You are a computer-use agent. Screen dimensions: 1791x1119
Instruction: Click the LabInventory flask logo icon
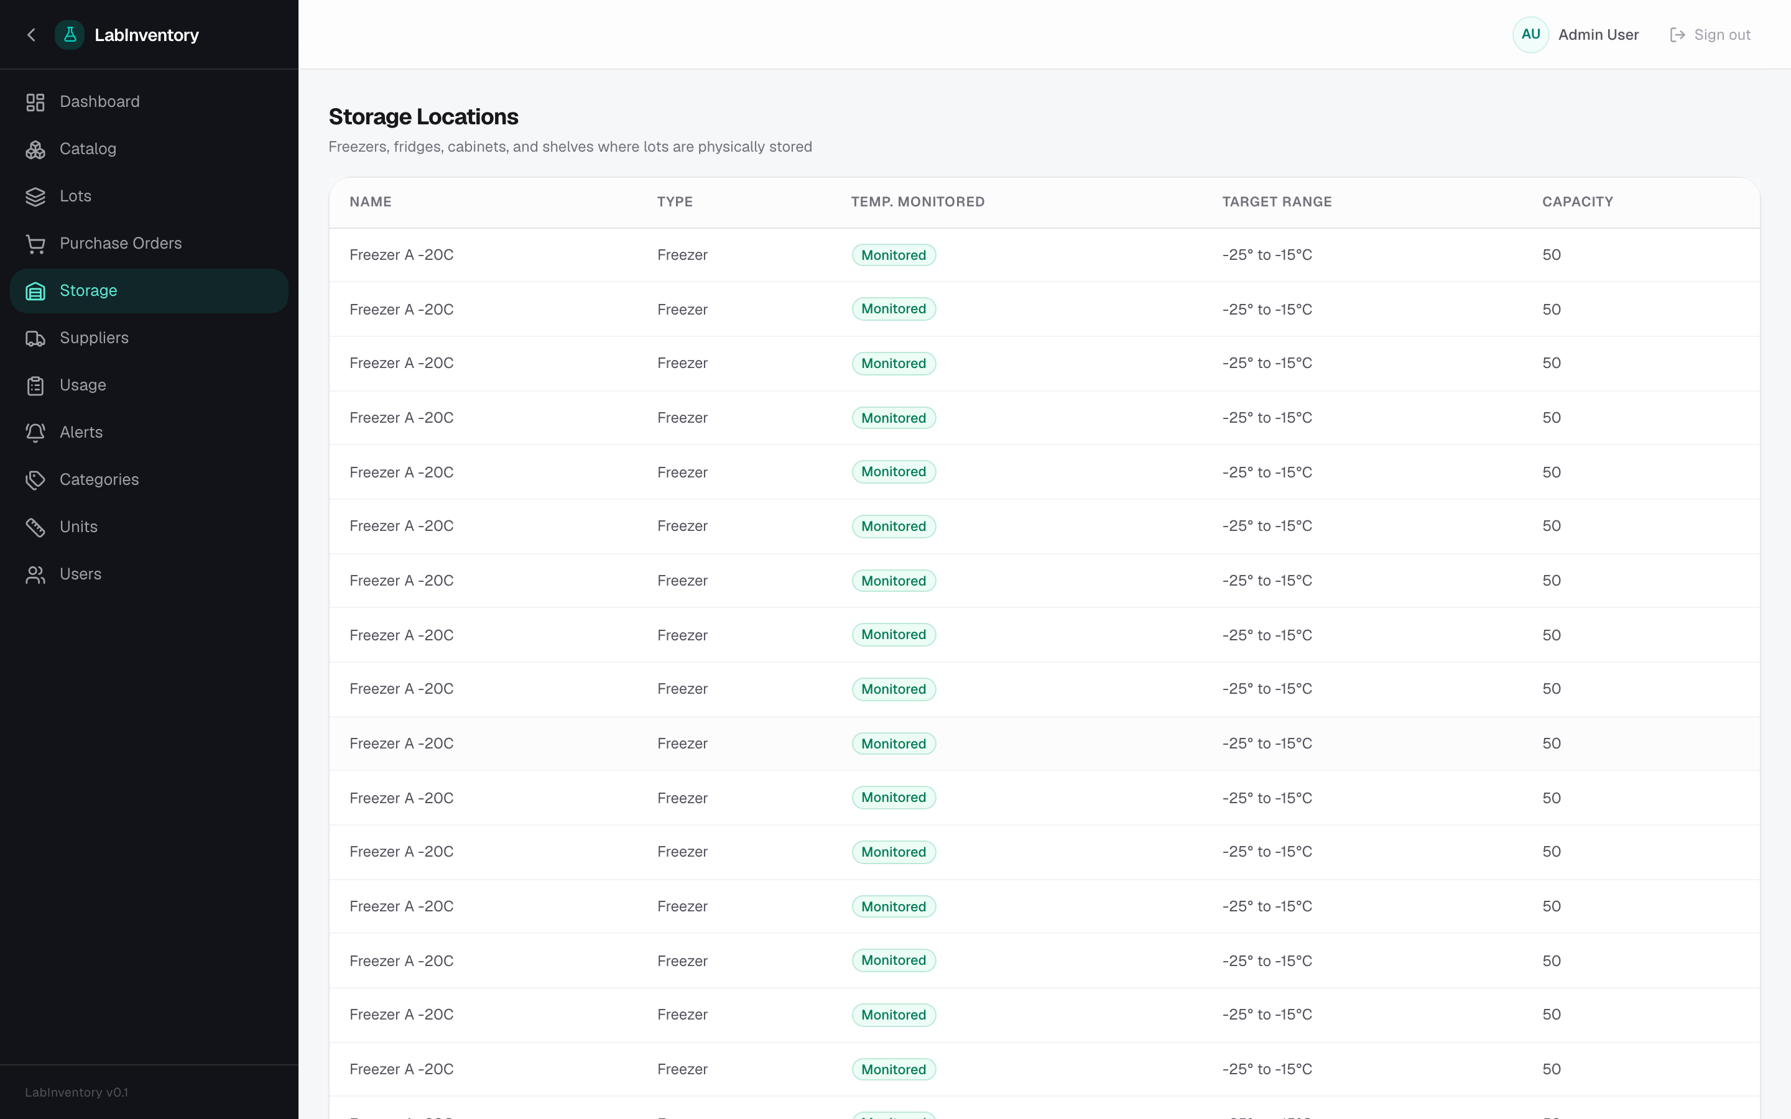point(70,35)
